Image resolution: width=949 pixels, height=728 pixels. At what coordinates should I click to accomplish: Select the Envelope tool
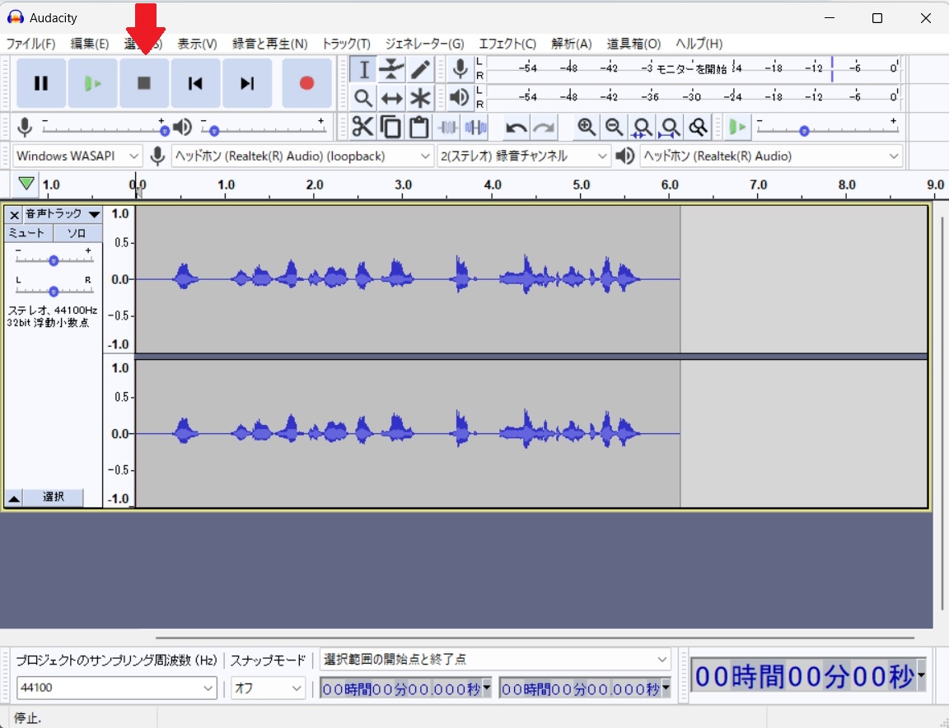(391, 70)
